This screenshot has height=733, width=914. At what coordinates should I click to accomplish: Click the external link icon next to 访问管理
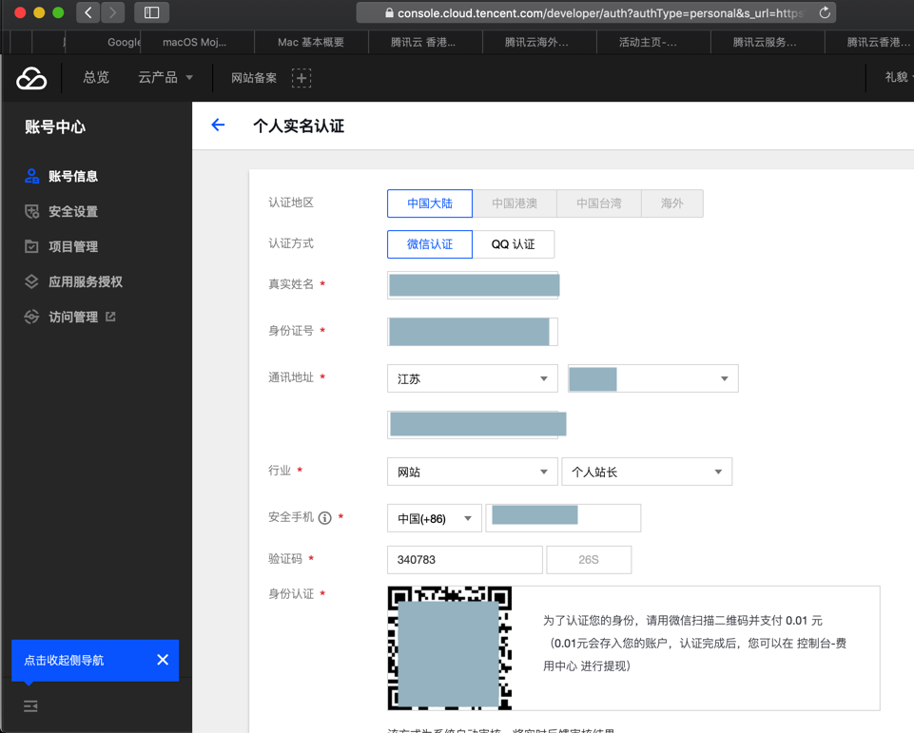point(110,317)
